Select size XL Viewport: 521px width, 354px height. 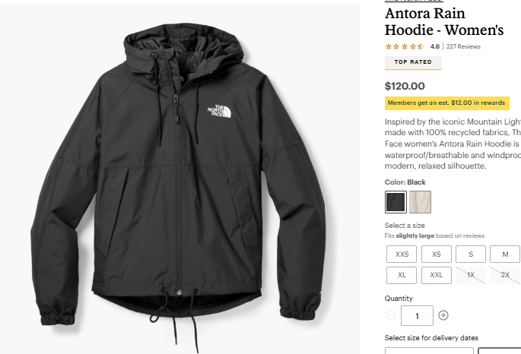(x=402, y=275)
